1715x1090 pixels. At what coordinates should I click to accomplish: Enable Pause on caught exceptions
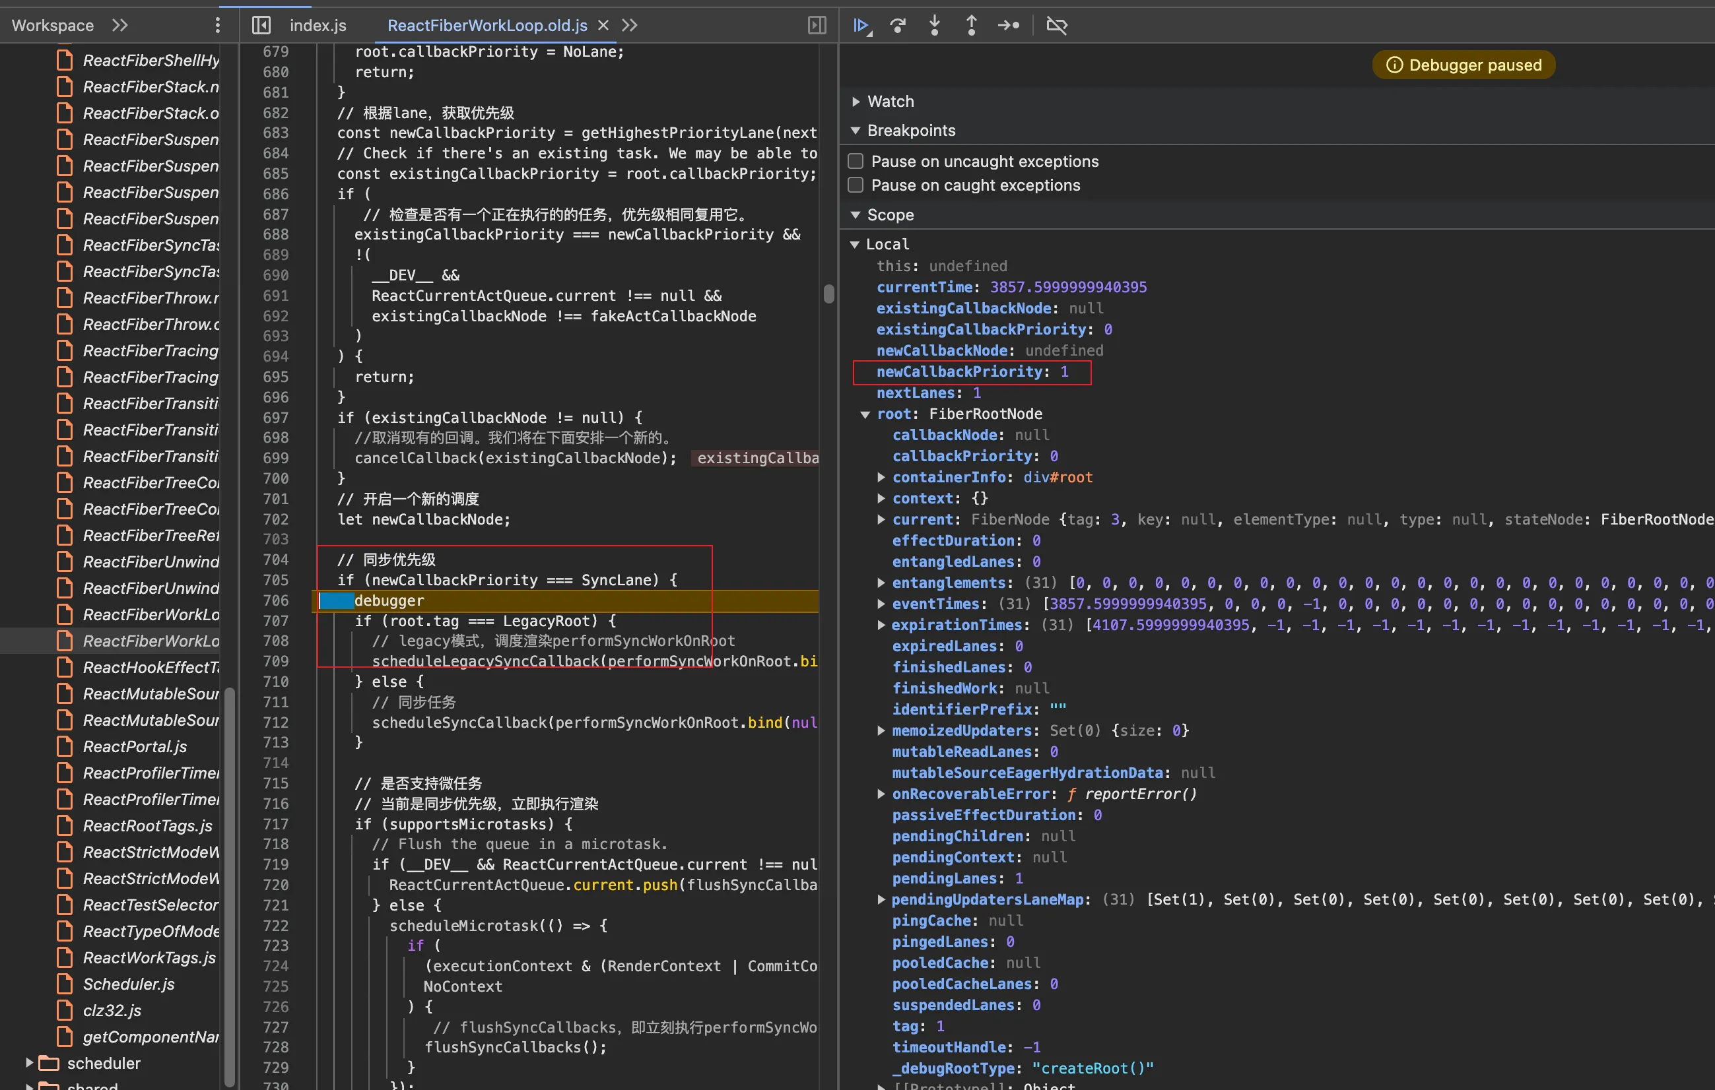coord(856,185)
